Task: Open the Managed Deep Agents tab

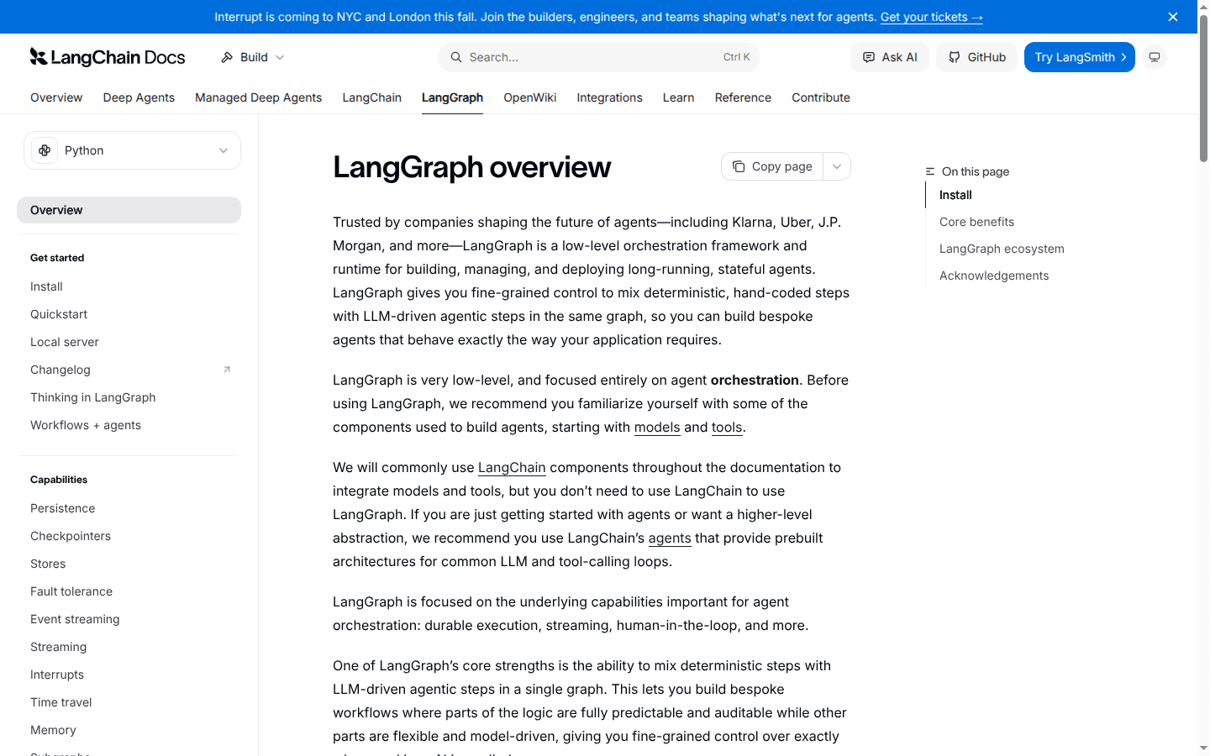Action: pos(258,97)
